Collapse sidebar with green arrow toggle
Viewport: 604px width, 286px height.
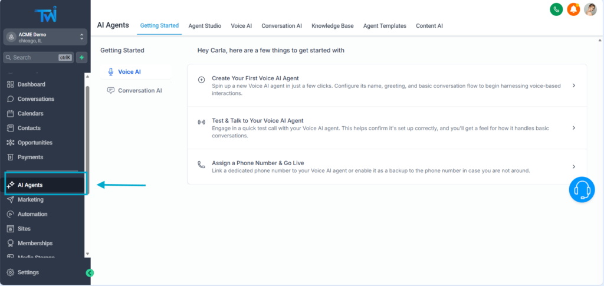90,272
